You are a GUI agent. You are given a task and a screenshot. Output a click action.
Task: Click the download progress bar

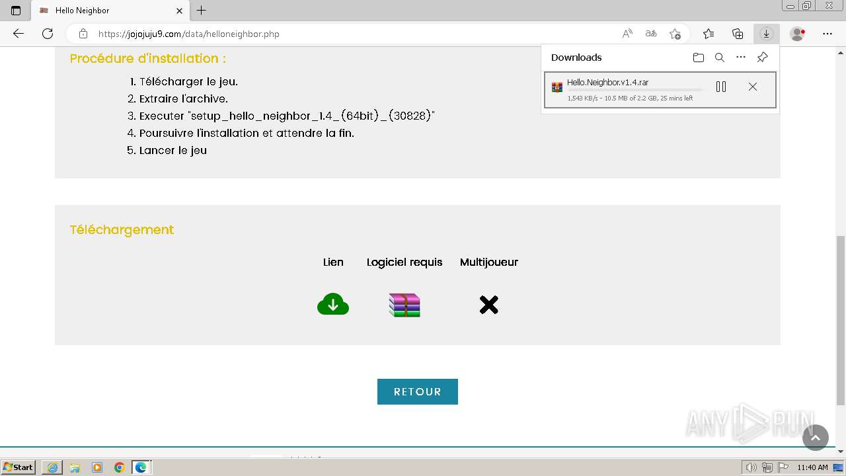(635, 91)
